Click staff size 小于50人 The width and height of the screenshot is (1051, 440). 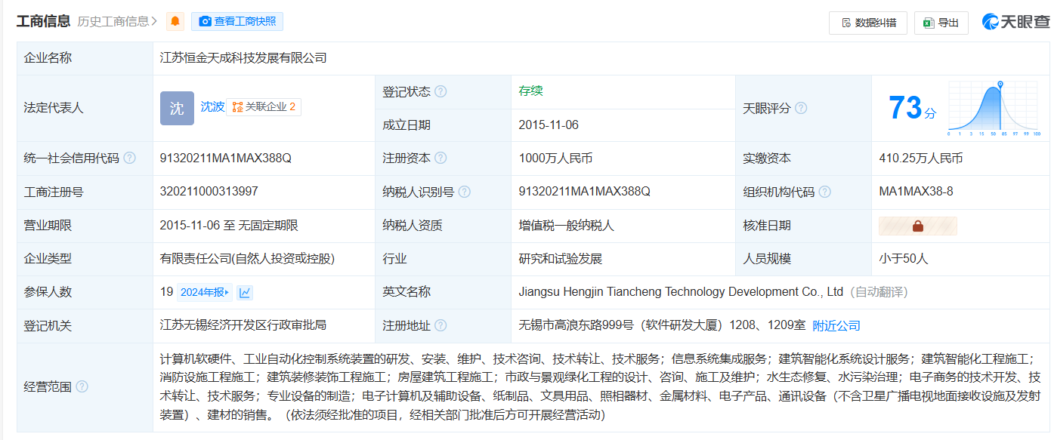[904, 259]
